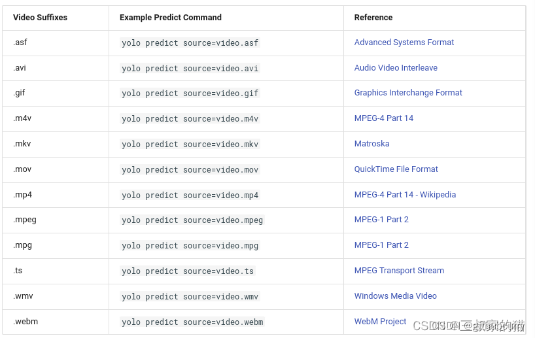The width and height of the screenshot is (535, 338).
Task: Click the video.mkv predict command code
Action: coord(190,144)
